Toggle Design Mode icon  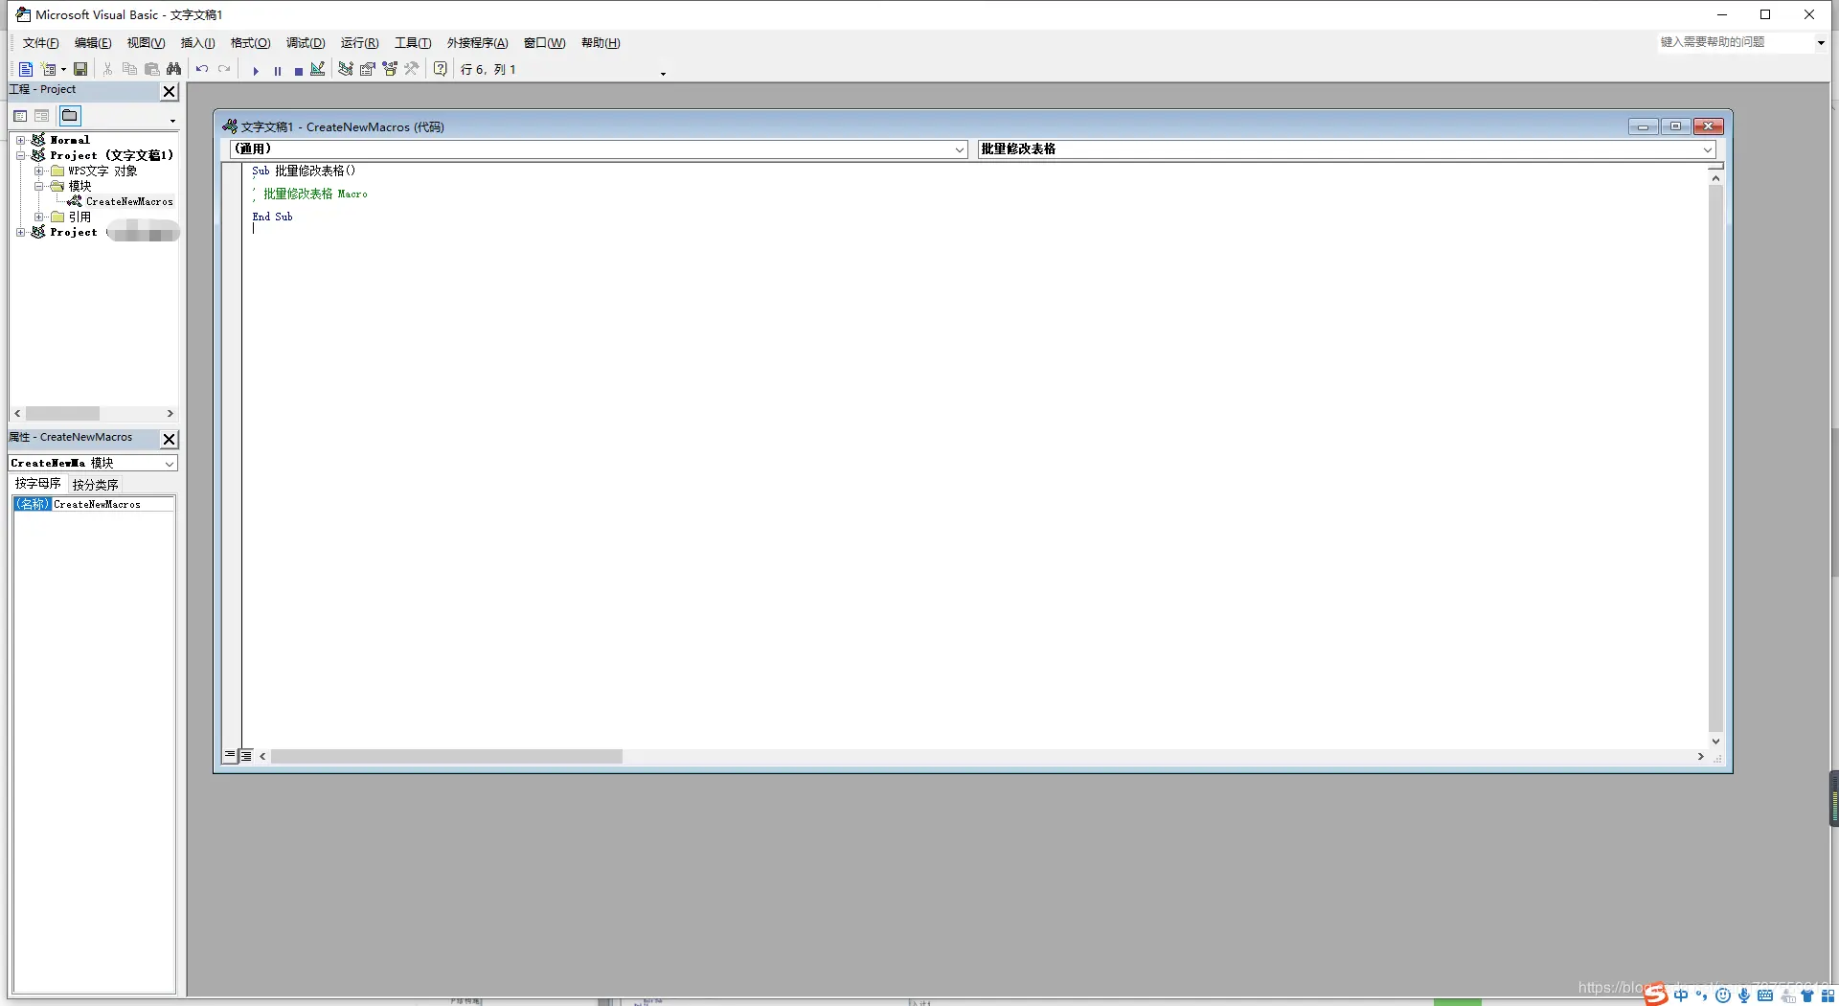click(x=318, y=69)
